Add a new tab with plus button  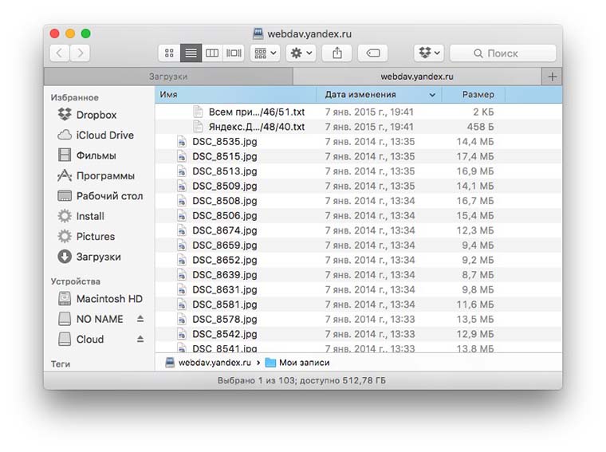[x=553, y=77]
